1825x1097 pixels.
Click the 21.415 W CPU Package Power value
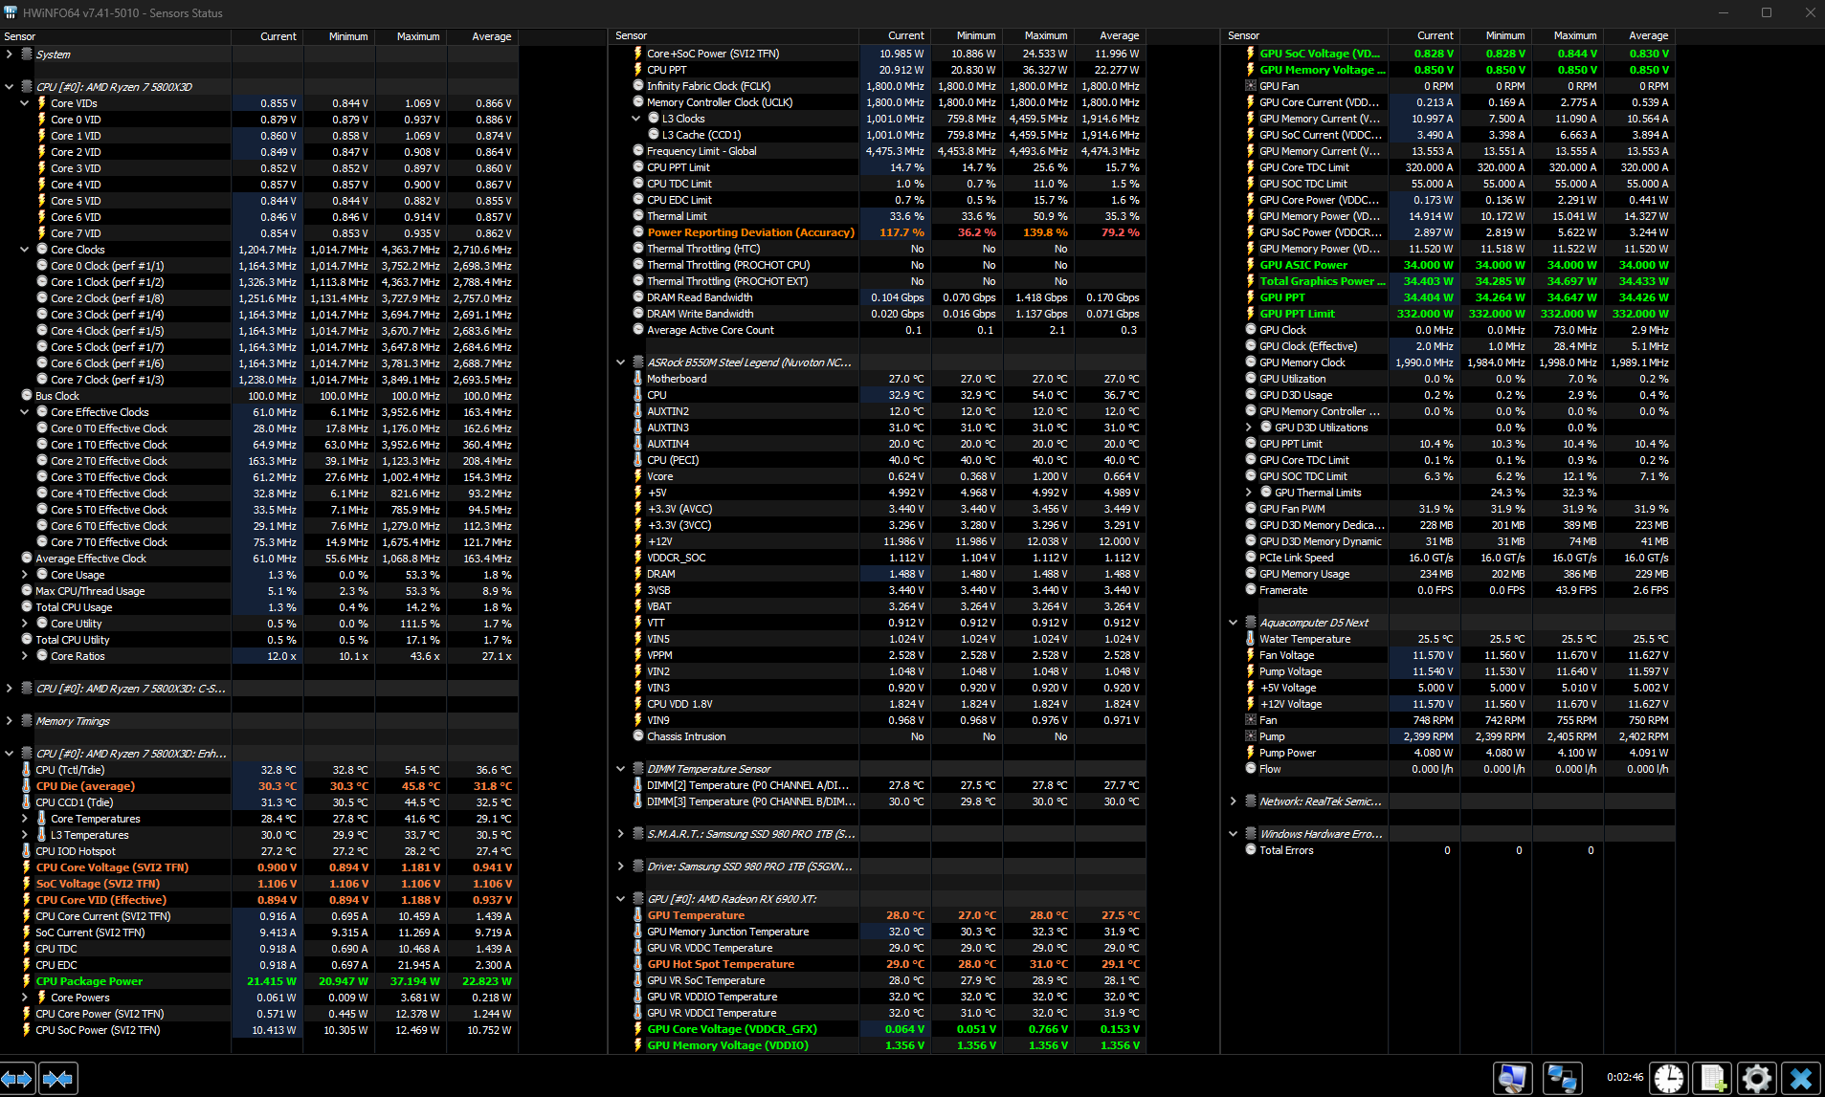pos(272,981)
